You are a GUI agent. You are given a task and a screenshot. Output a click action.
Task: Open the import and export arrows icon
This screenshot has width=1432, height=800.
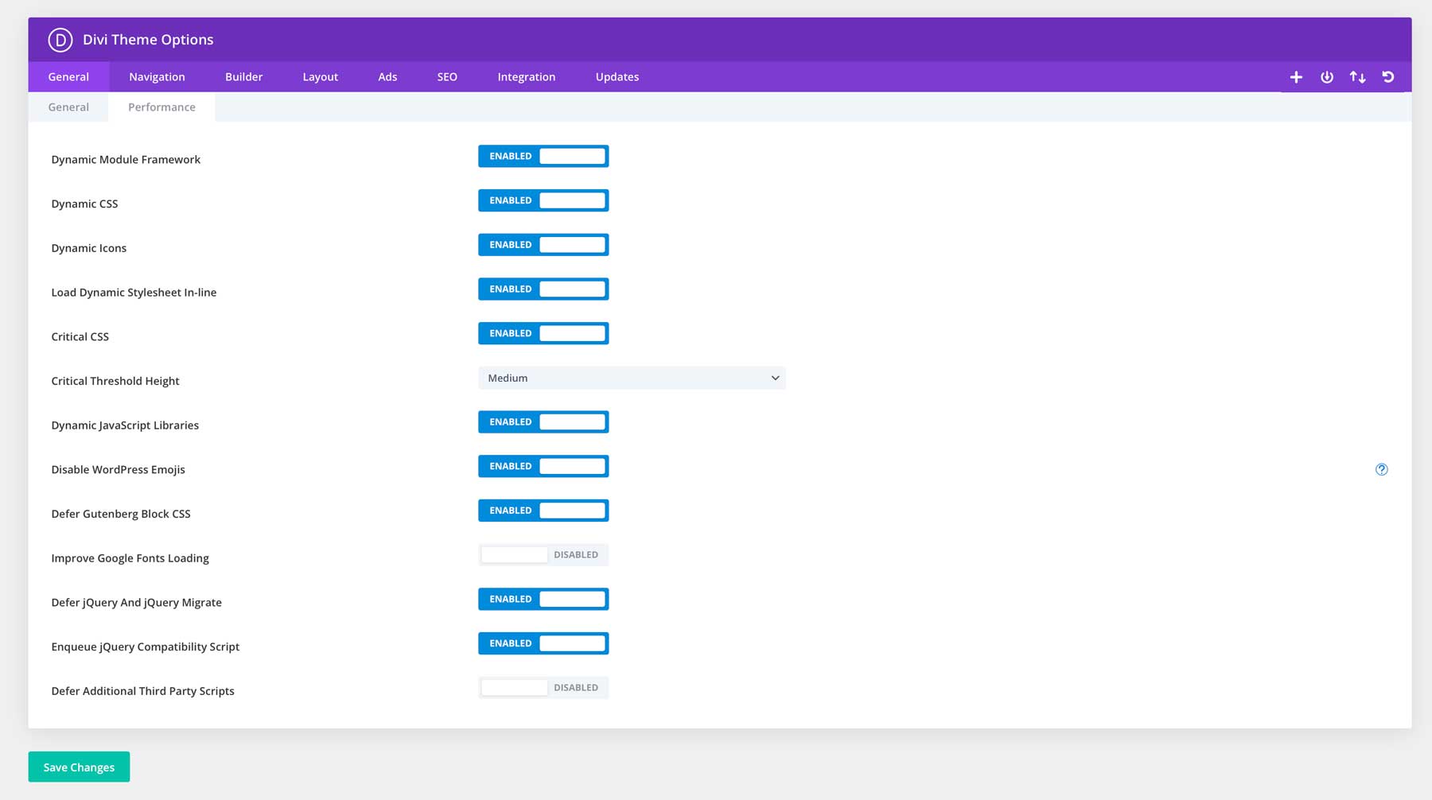(x=1358, y=76)
